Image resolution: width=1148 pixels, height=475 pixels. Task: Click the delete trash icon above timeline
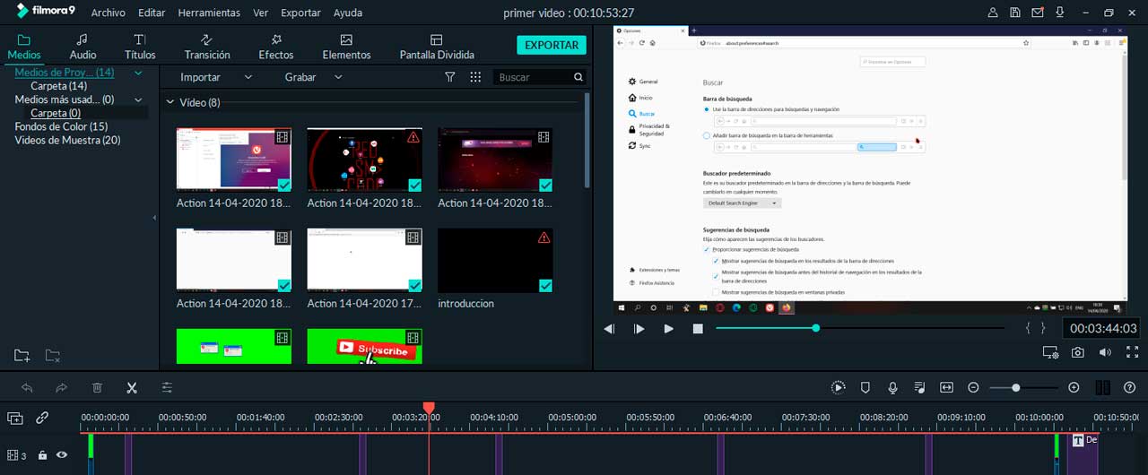click(97, 388)
